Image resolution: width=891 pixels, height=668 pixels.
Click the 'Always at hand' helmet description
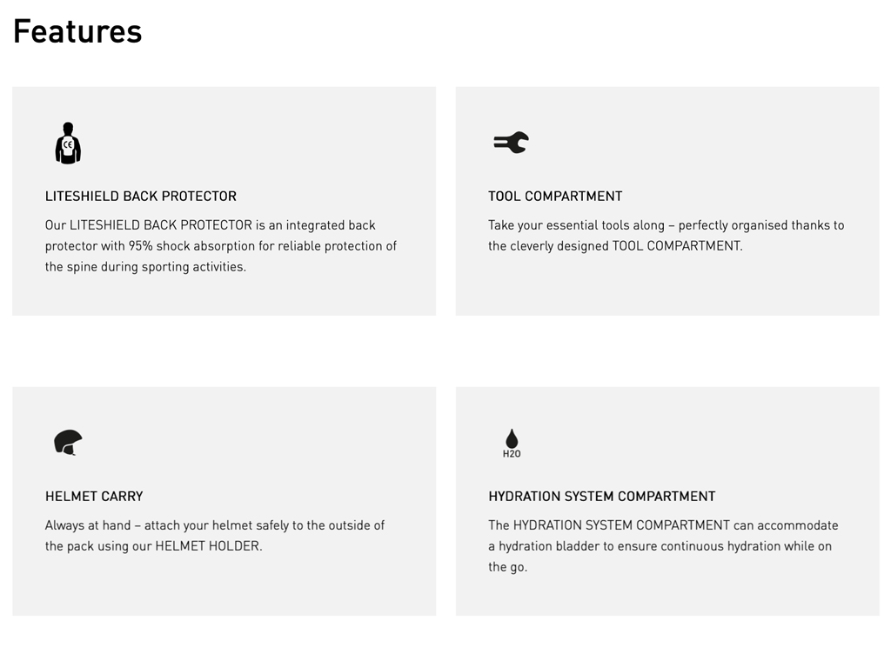click(215, 536)
